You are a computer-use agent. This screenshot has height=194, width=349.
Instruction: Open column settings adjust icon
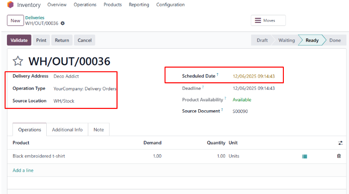(341, 143)
